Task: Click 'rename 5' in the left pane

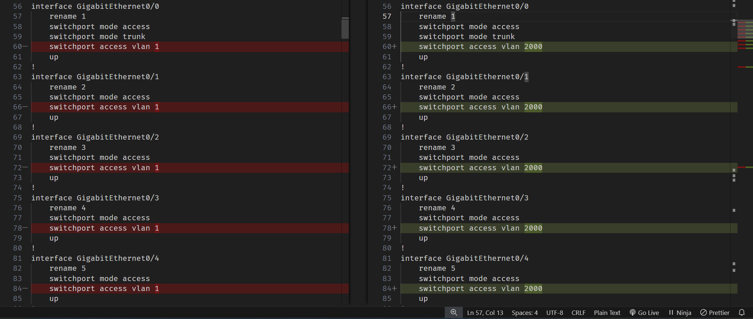Action: pyautogui.click(x=68, y=269)
